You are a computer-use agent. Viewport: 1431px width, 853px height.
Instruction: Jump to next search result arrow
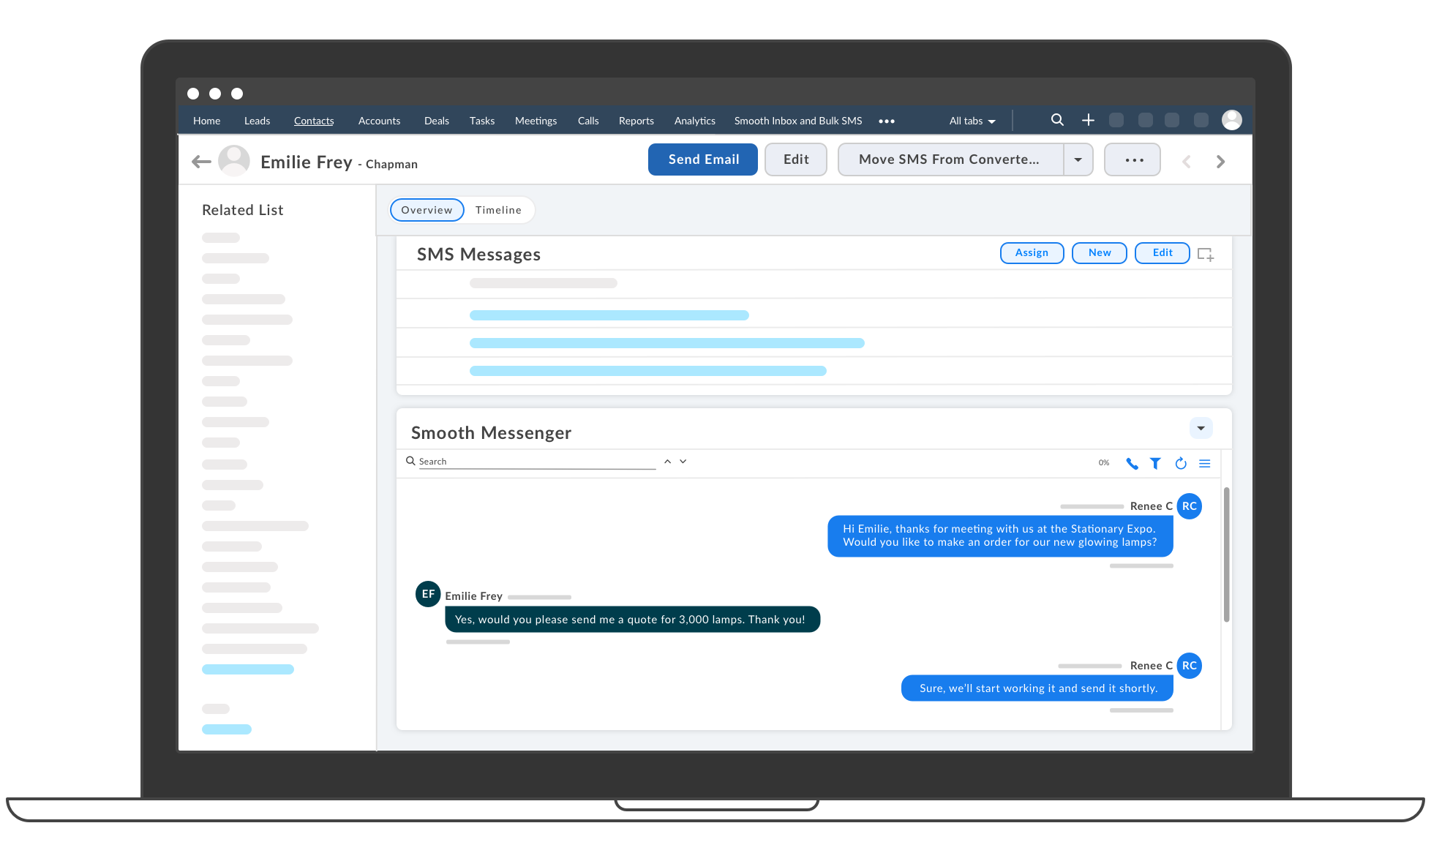(683, 462)
